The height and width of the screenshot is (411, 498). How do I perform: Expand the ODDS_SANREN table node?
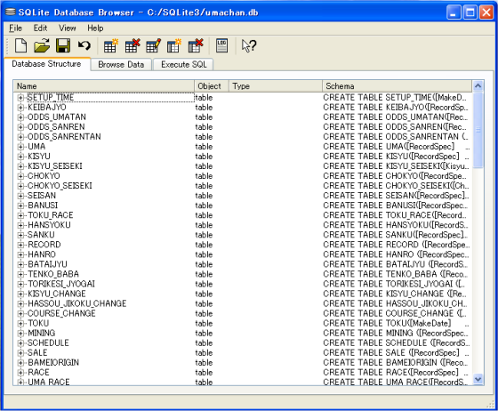pos(20,127)
